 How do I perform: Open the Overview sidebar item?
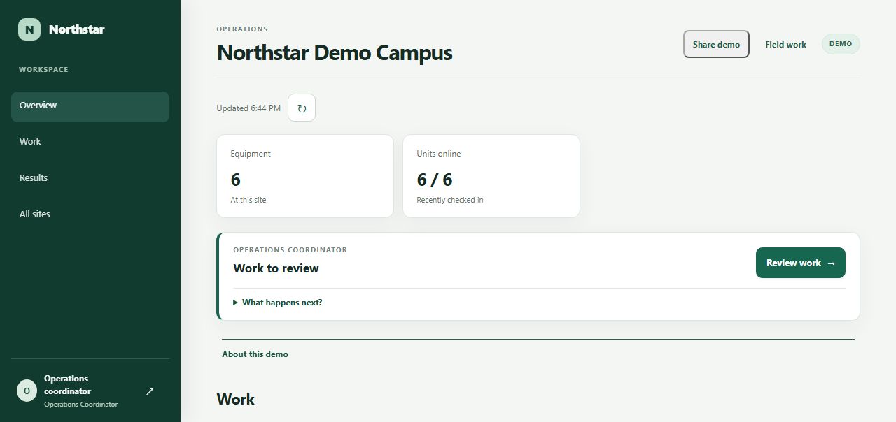[x=90, y=106]
